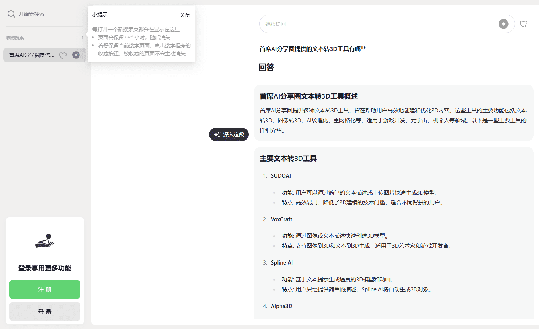Click the heading 首席AI分享圈文本转3D工具概述
This screenshot has height=329, width=539.
tap(309, 96)
